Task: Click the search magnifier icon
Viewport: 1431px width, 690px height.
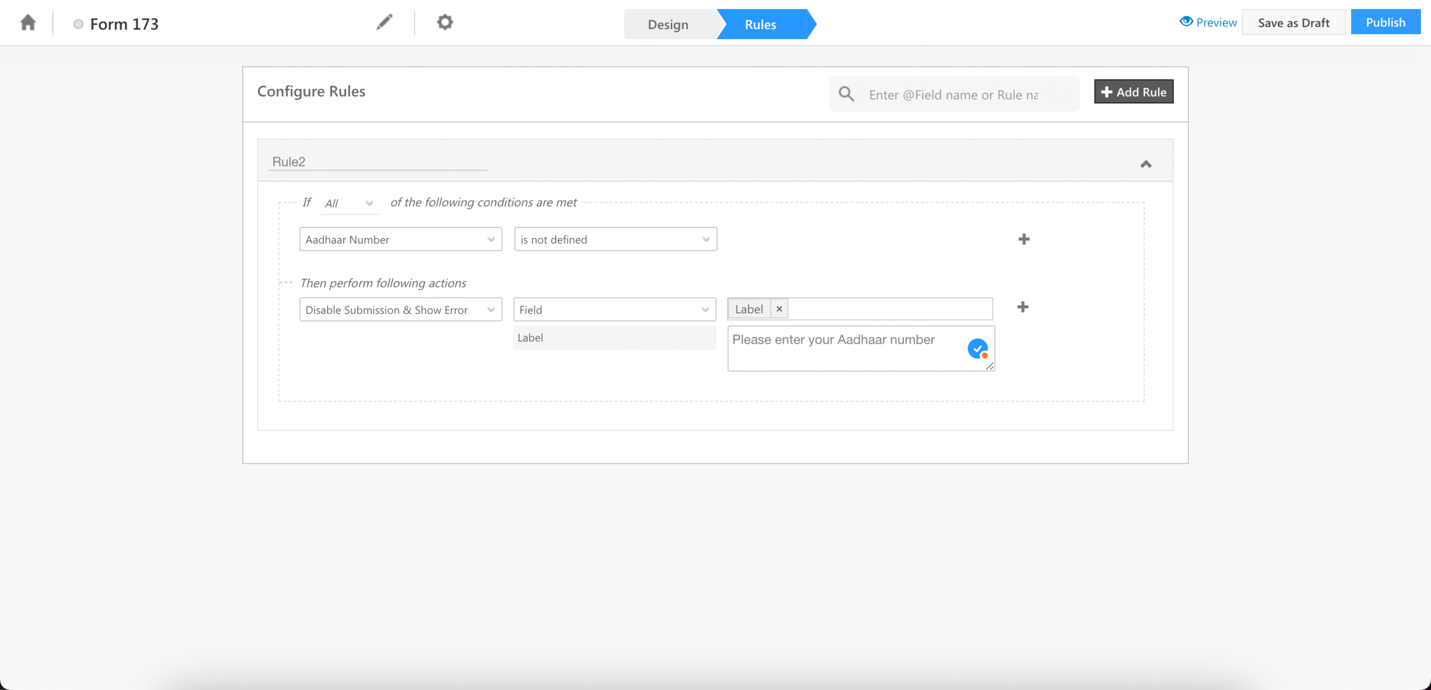Action: (x=846, y=94)
